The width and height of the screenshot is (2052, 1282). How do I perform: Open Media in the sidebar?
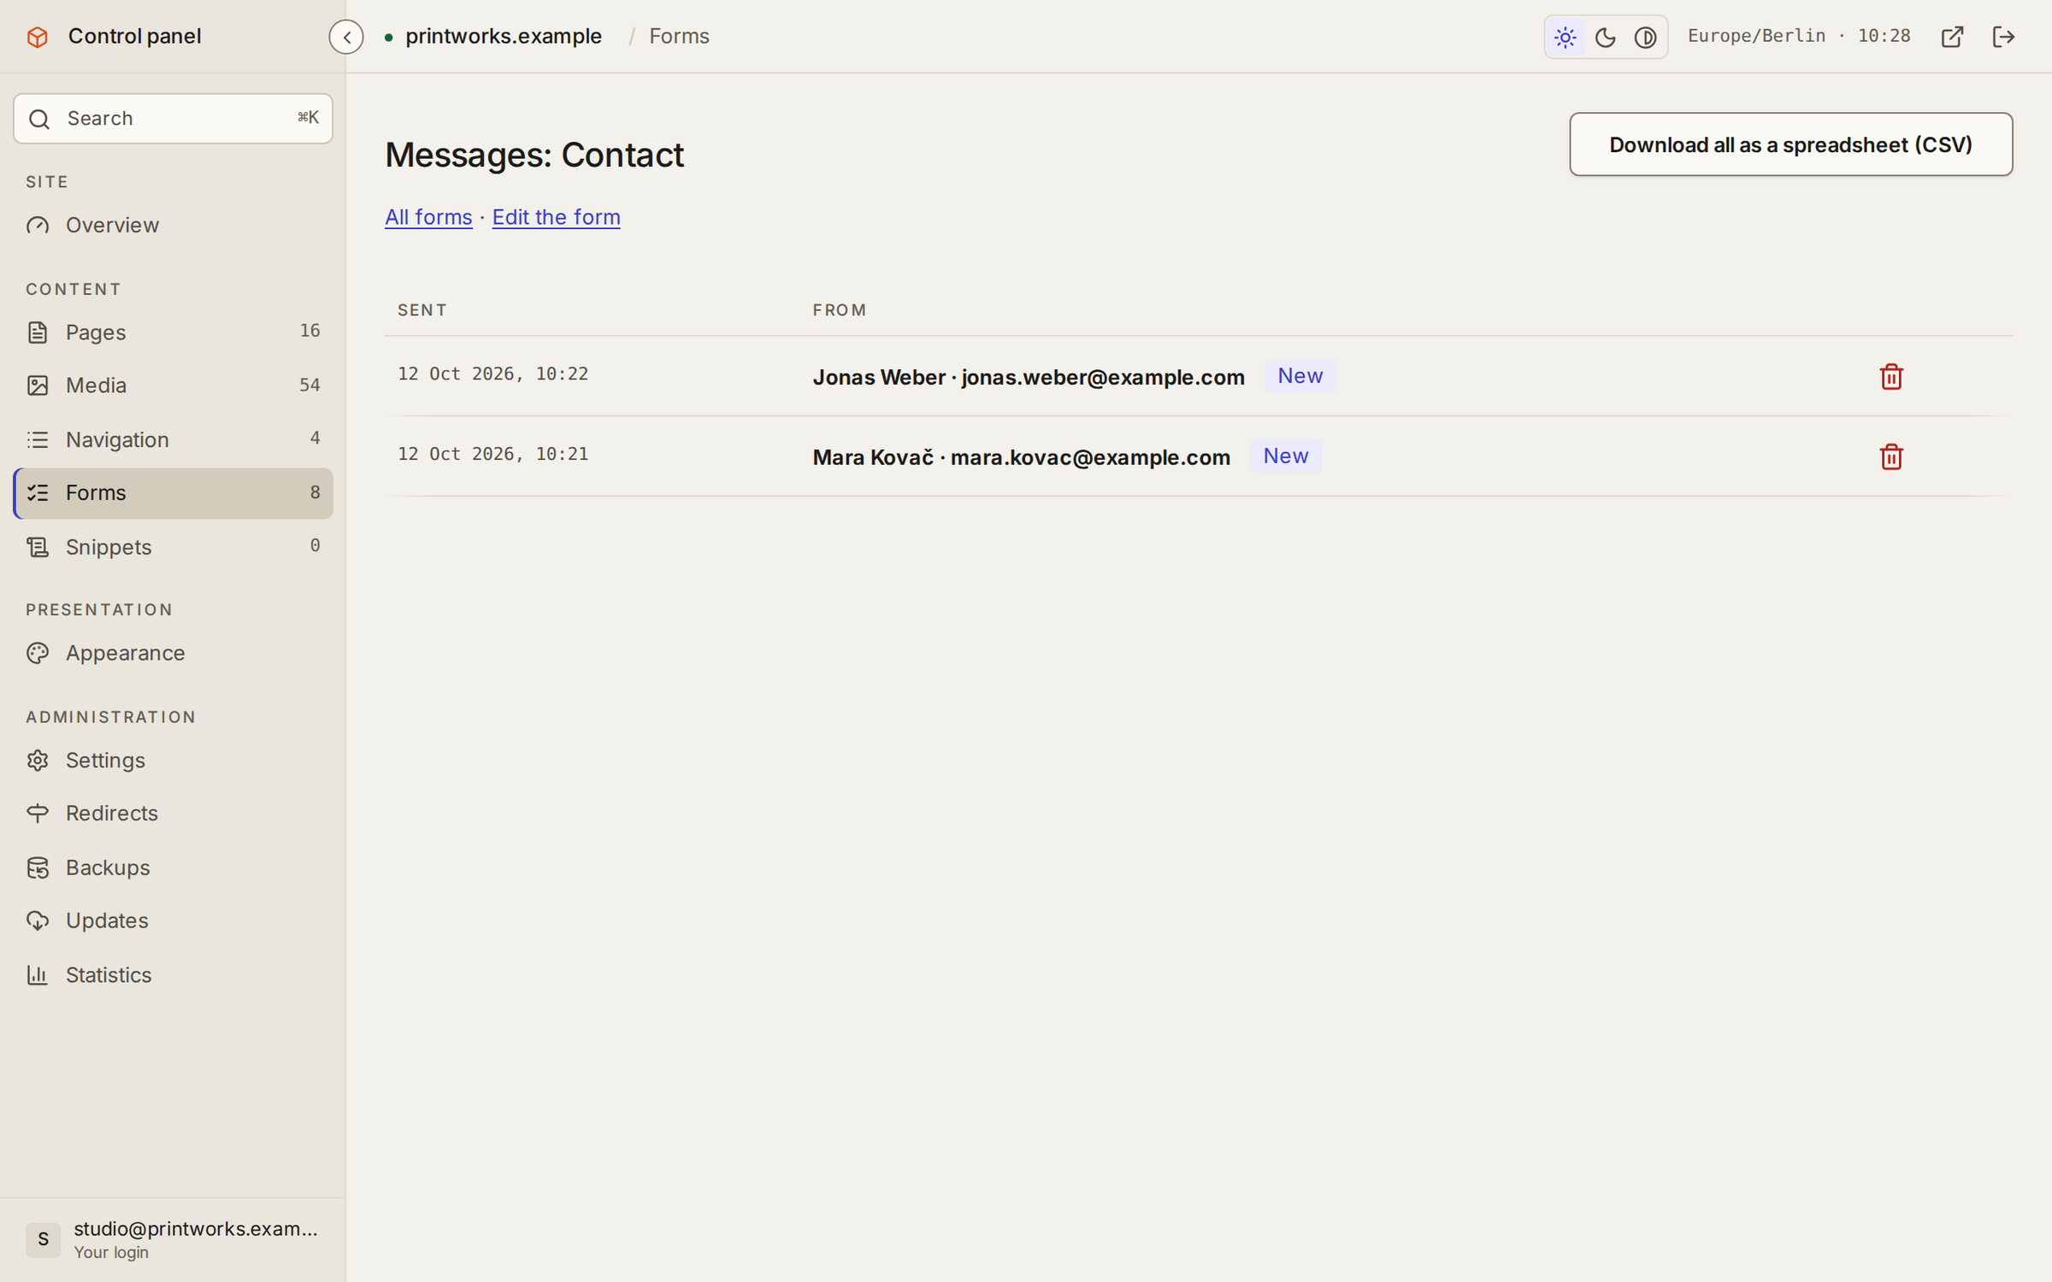[173, 385]
